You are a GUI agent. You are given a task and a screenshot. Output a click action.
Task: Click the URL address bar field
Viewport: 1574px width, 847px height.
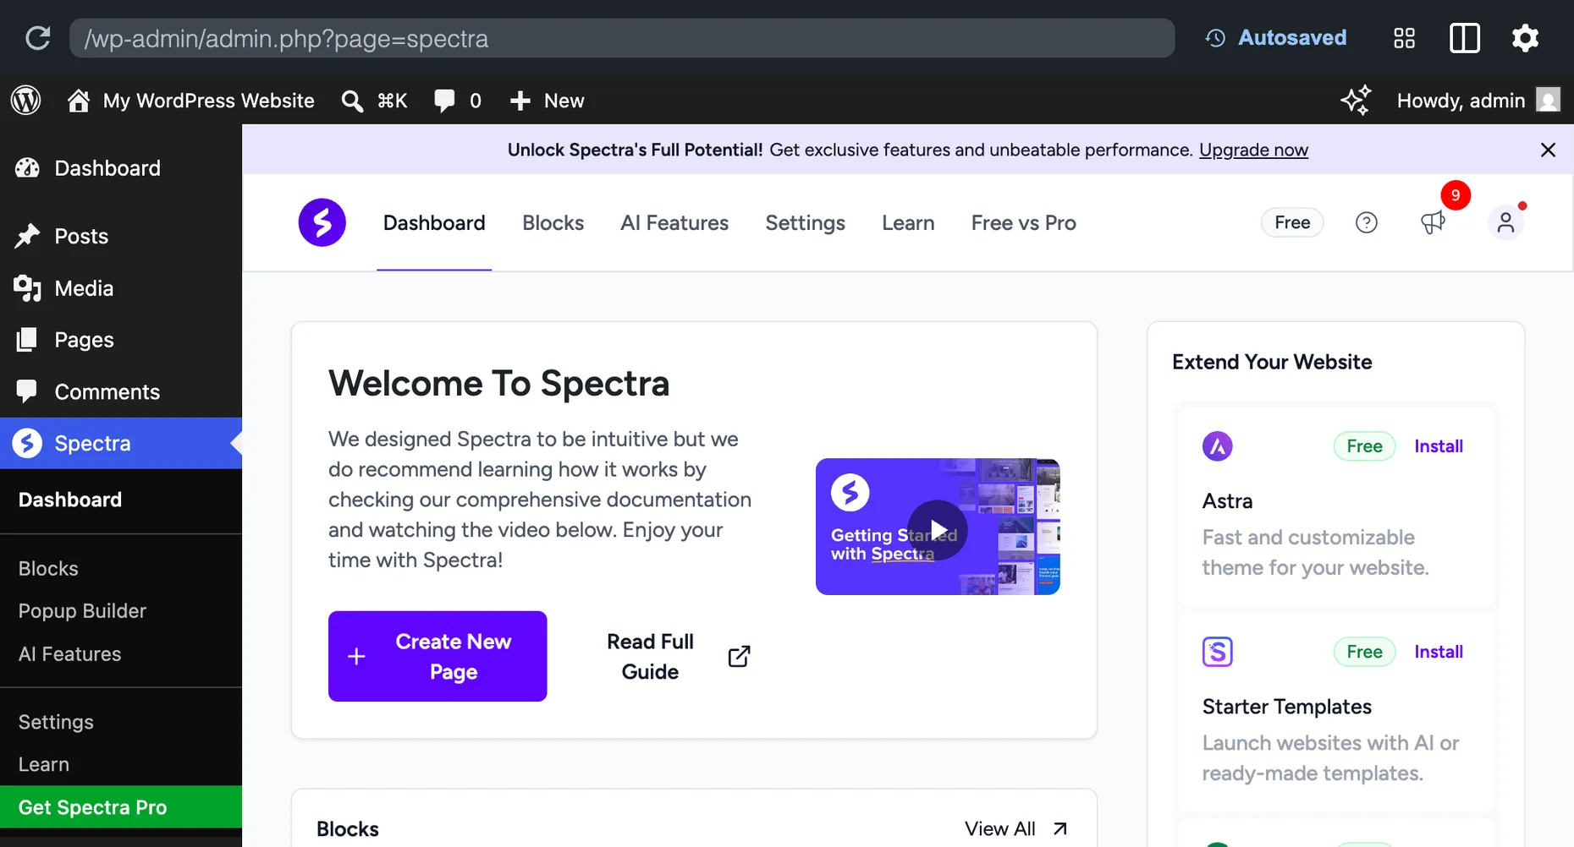[622, 38]
